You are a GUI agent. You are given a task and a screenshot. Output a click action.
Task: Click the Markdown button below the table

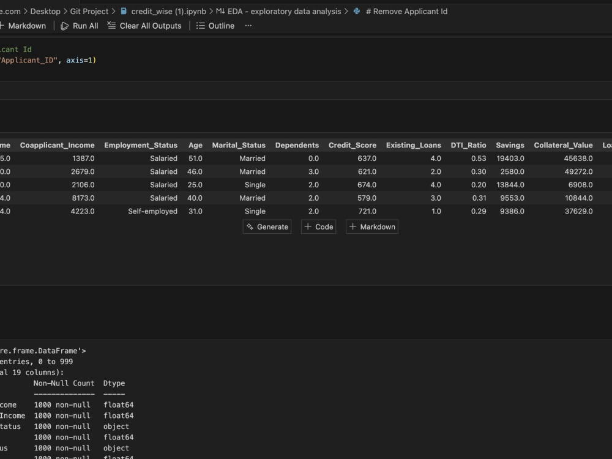pyautogui.click(x=372, y=227)
